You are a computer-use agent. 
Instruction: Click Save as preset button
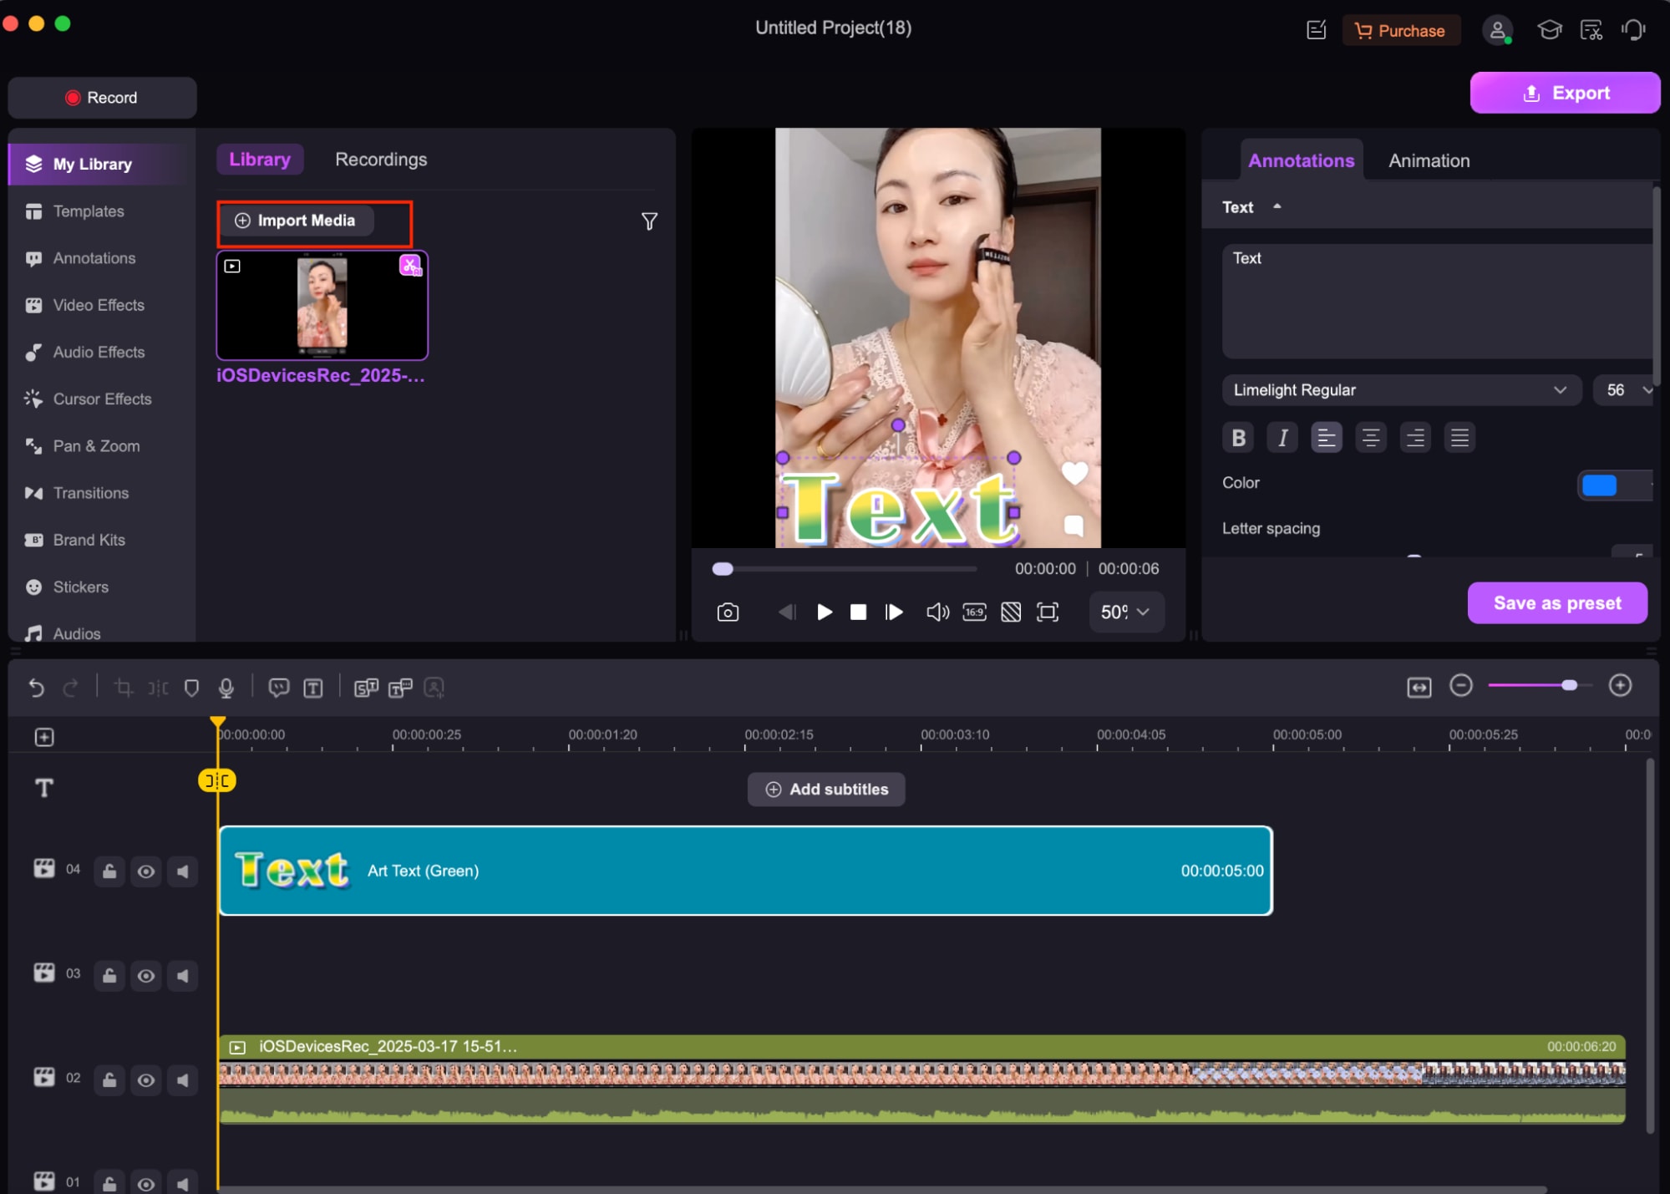(1557, 603)
